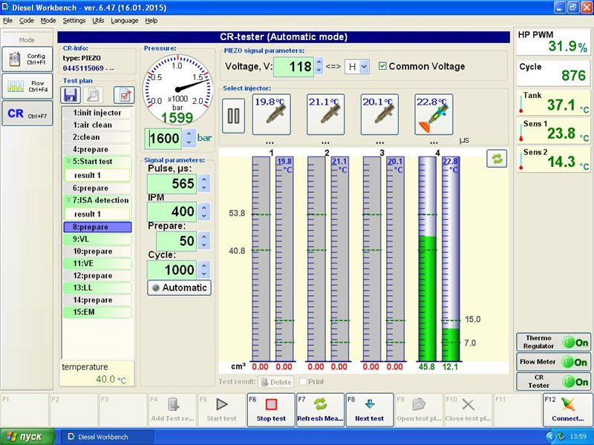
Task: Switch to CR mode in the sidebar
Action: point(27,113)
